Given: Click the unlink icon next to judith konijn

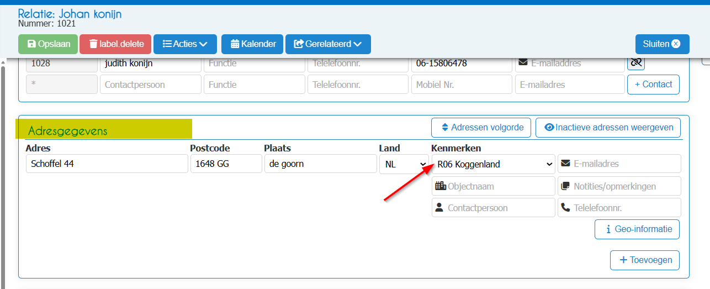Looking at the screenshot, I should click(x=636, y=63).
